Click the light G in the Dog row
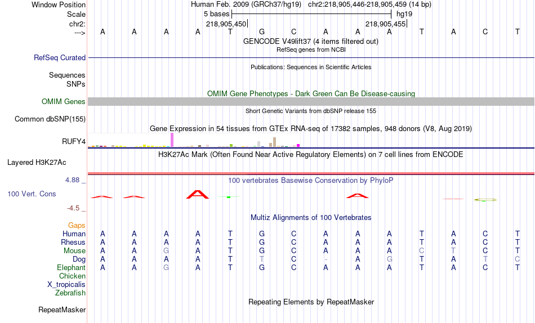Screen dimensions: 535x323 (x=389, y=259)
